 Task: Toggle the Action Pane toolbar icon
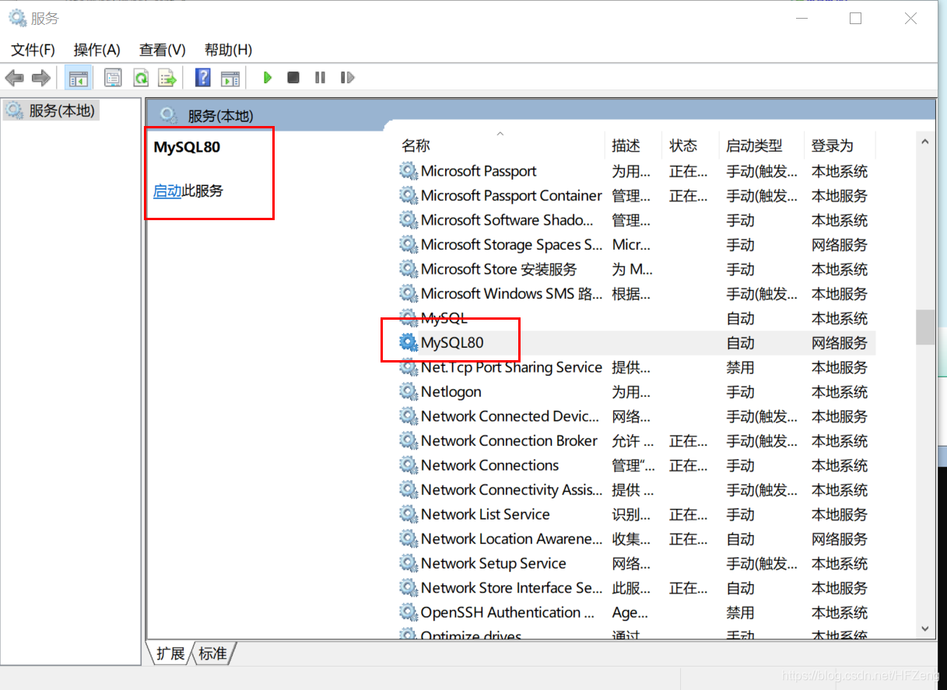click(x=230, y=78)
